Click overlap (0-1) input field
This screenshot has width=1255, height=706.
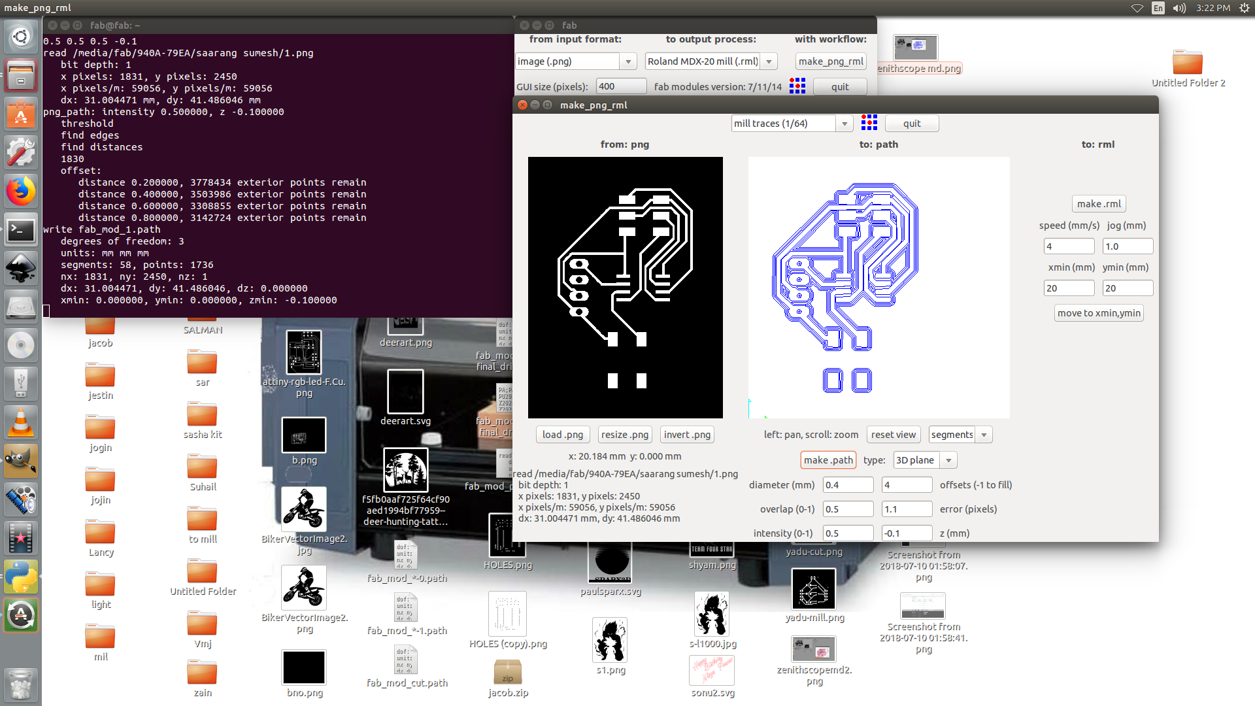848,509
